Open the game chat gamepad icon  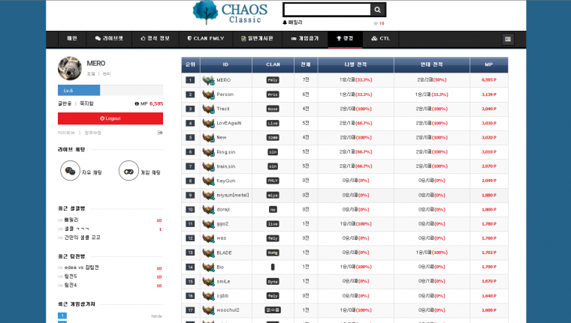128,171
